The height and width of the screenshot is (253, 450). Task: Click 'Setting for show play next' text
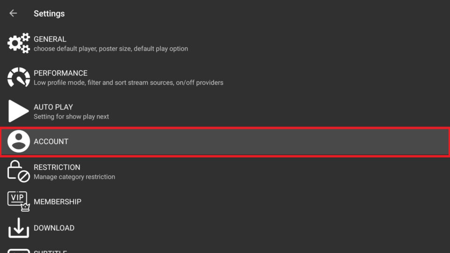(71, 117)
